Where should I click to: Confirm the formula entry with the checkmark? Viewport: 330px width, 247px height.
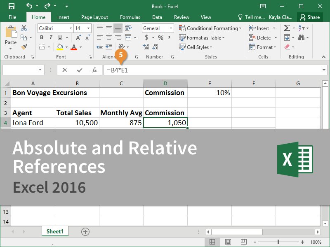tap(80, 70)
